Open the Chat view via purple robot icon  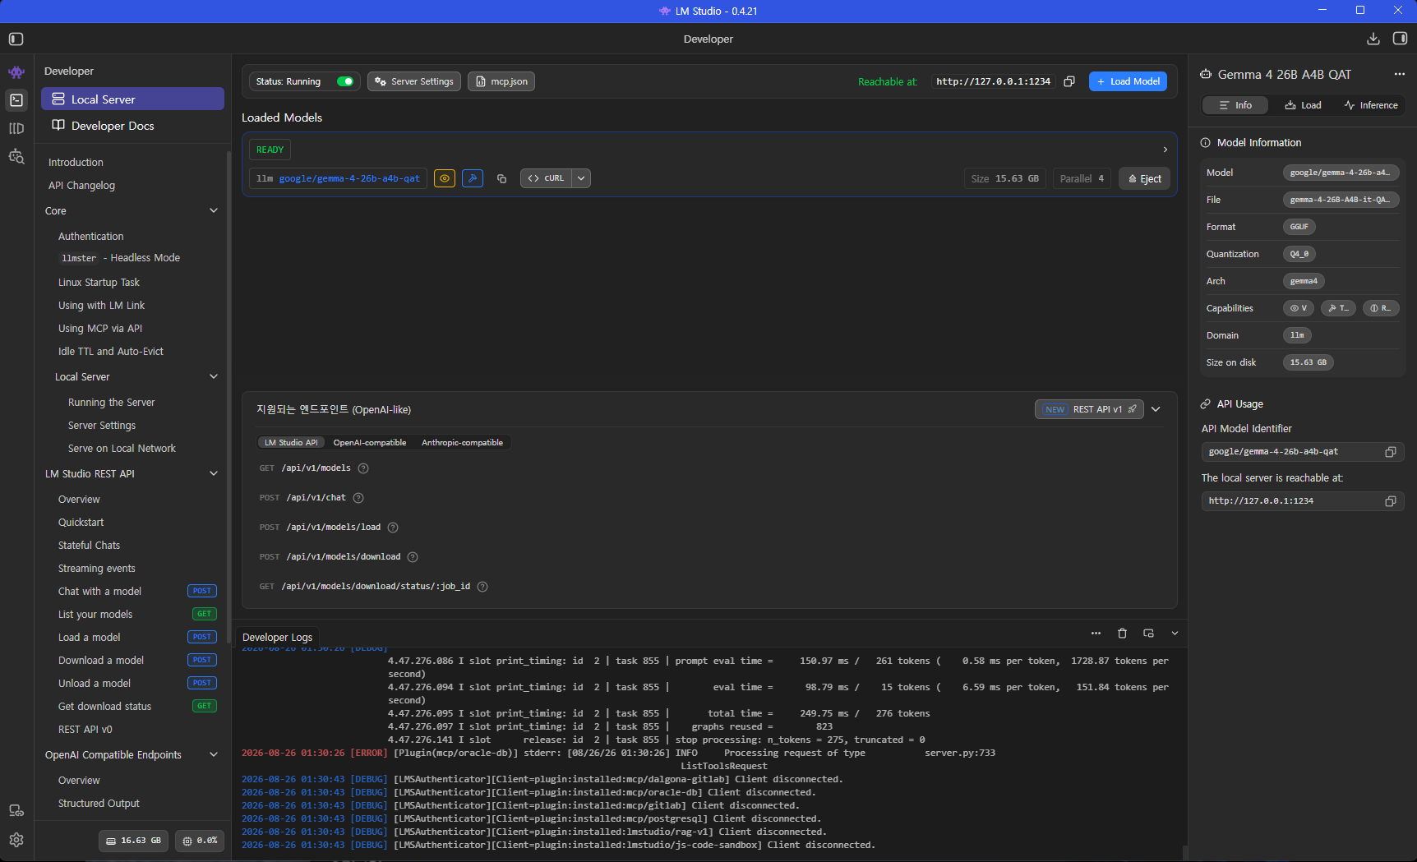tap(16, 72)
